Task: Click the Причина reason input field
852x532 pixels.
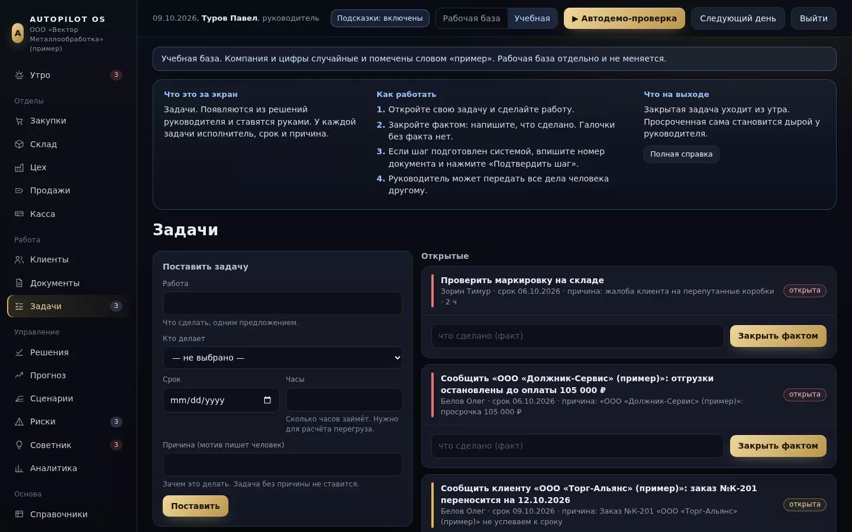Action: pos(283,465)
